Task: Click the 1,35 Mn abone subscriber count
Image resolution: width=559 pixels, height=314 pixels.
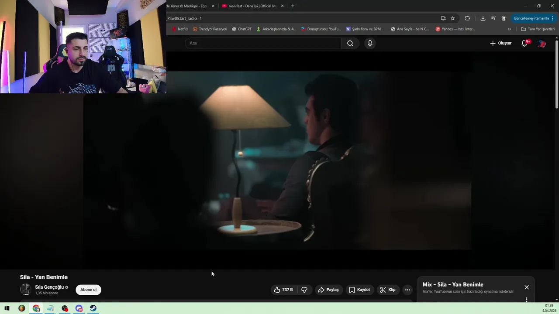Action: (46, 293)
